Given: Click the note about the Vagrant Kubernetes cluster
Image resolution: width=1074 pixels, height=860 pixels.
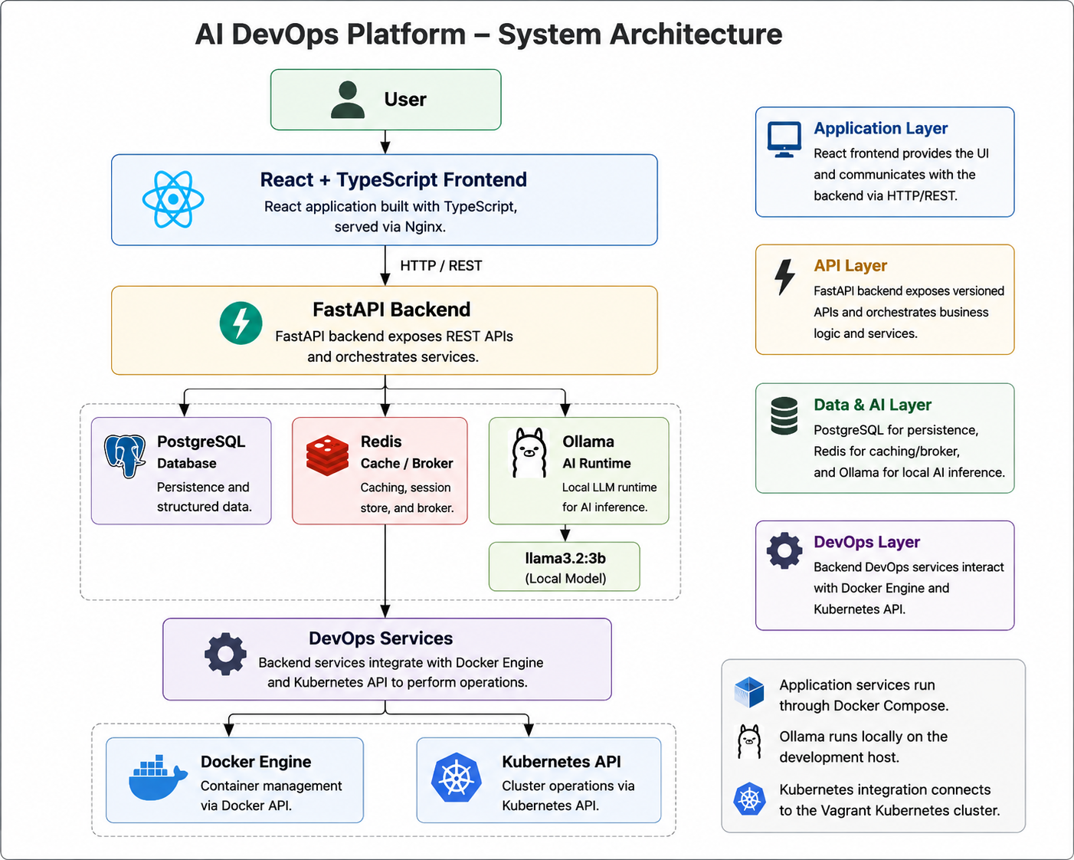Looking at the screenshot, I should pos(889,800).
